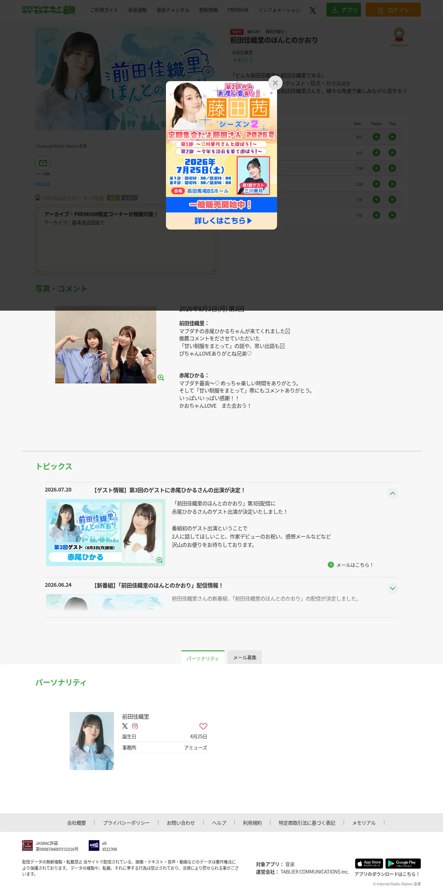The height and width of the screenshot is (895, 443).
Task: Play the second 7/20 episode
Action: (392, 184)
